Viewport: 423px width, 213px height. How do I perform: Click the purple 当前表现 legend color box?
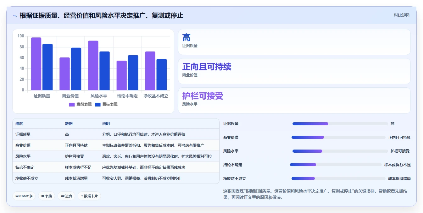(72, 105)
